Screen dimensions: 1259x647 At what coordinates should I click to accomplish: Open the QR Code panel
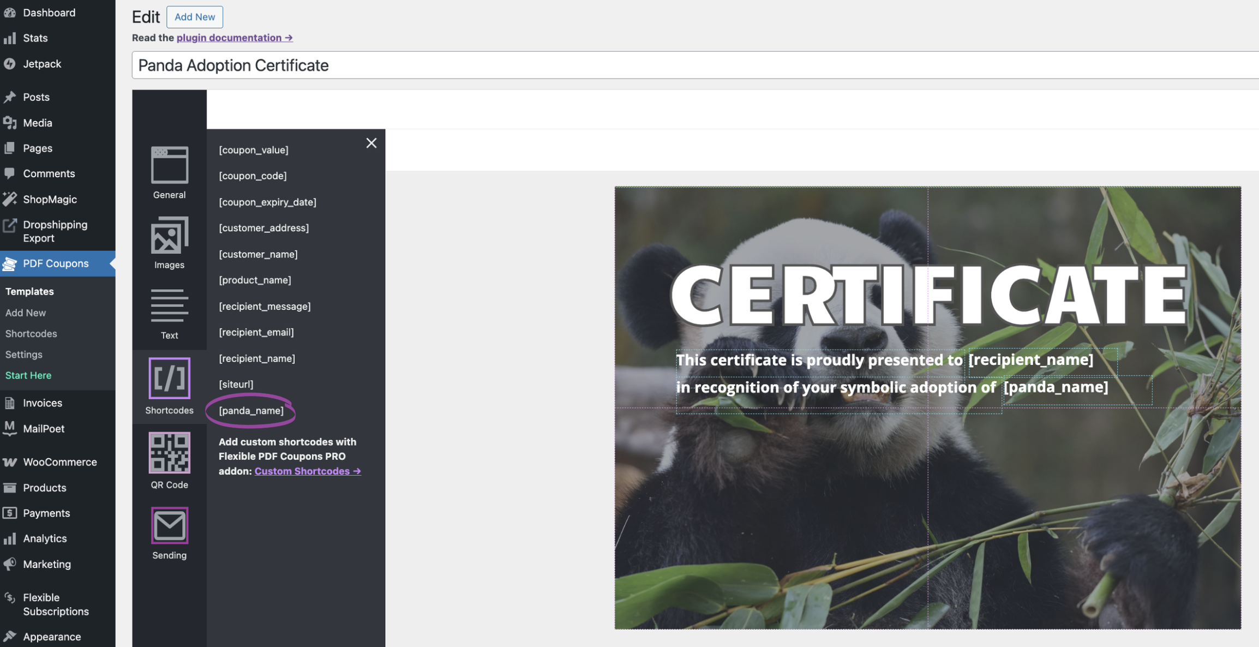pyautogui.click(x=169, y=461)
